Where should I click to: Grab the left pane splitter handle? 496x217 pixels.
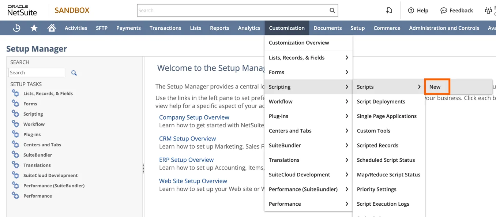coord(143,168)
